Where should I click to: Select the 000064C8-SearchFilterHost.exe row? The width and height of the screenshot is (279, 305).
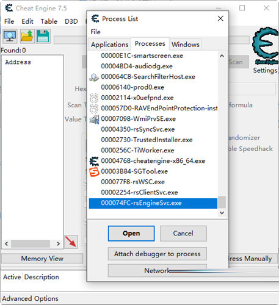click(x=153, y=77)
